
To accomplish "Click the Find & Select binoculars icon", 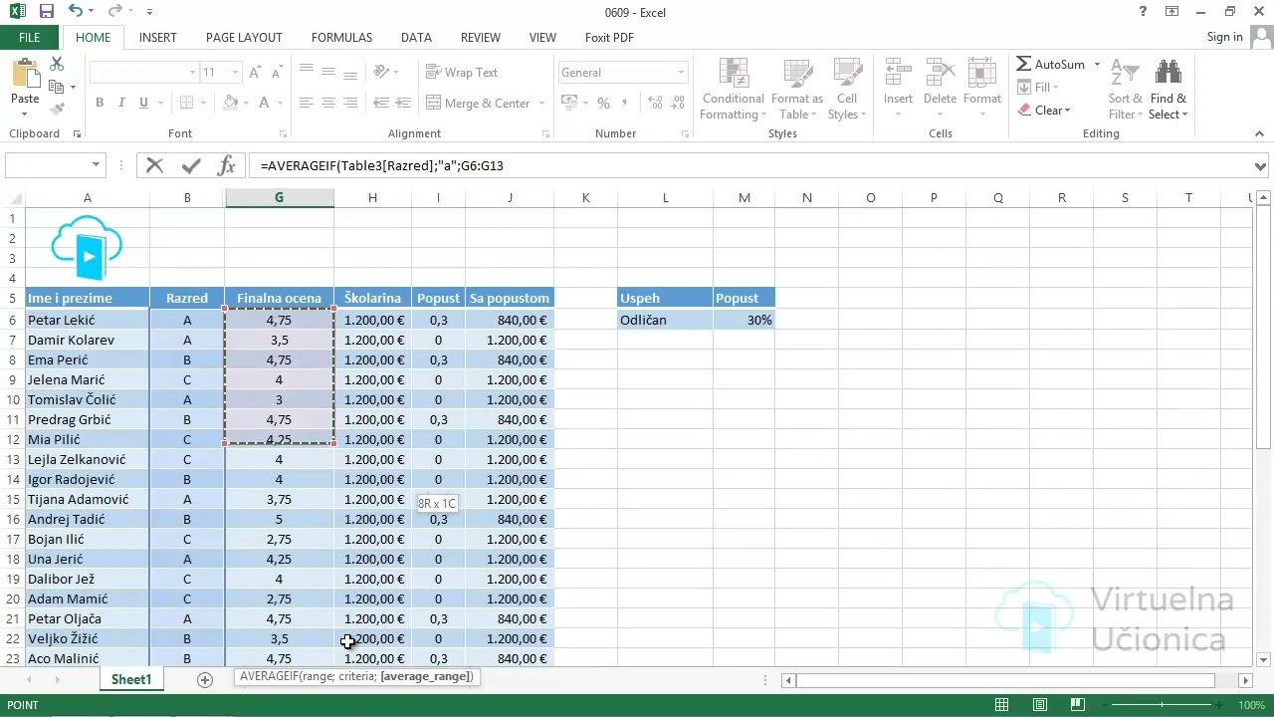I will [x=1168, y=74].
